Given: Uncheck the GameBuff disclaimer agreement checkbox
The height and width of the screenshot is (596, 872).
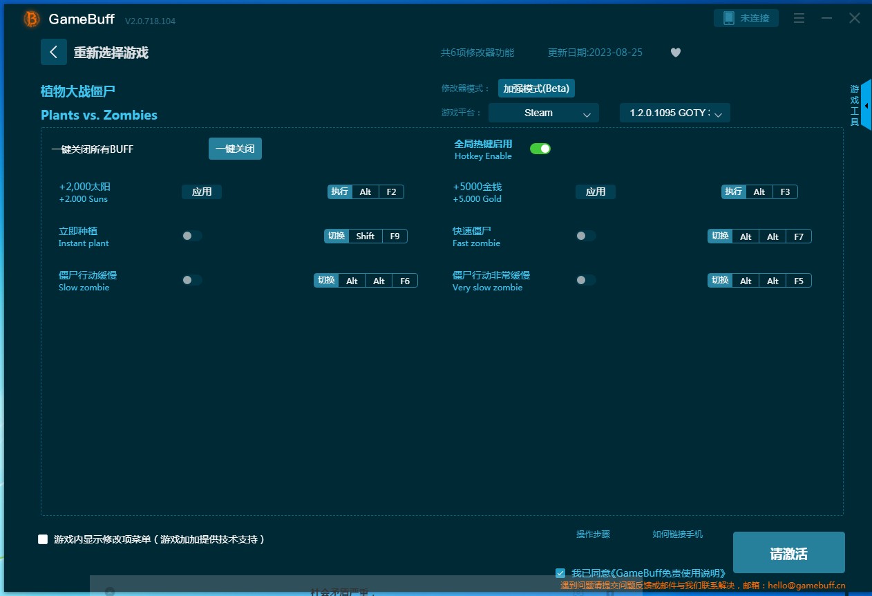Looking at the screenshot, I should 560,573.
